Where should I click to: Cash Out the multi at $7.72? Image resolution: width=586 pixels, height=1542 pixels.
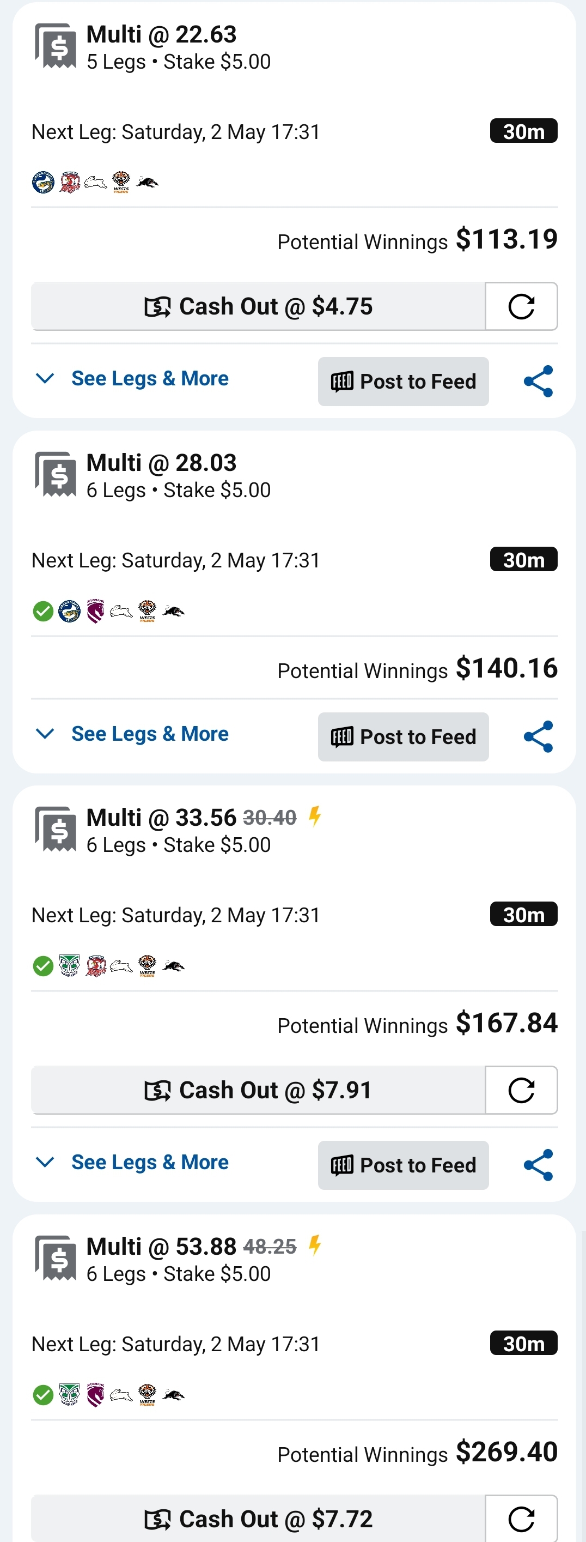point(258,1518)
